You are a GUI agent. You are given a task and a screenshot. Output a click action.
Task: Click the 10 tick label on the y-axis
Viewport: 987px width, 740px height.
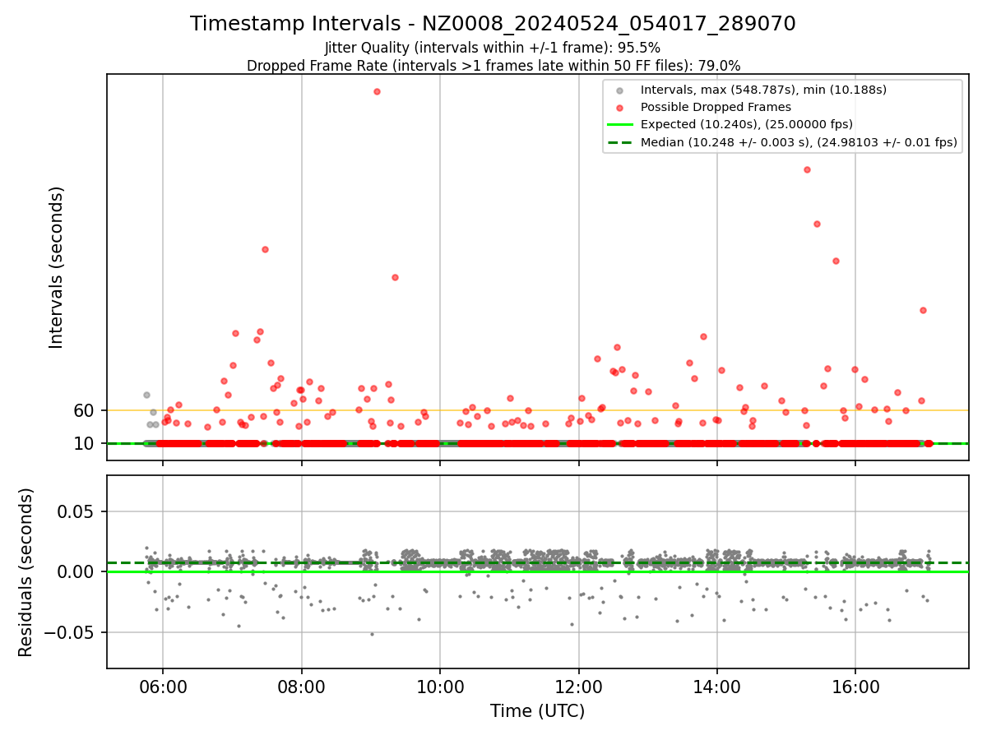tap(85, 443)
